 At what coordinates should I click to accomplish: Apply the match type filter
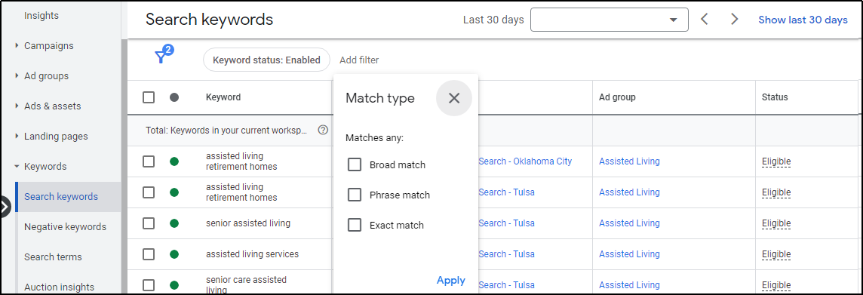(x=451, y=281)
